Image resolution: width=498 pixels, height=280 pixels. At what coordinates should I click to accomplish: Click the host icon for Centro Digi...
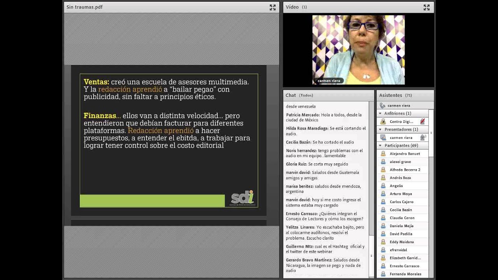click(383, 121)
